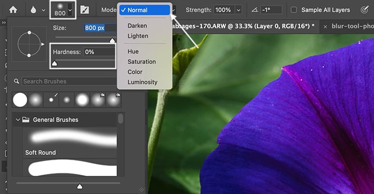Choose the Color blend mode
Screen dimensions: 374x194
[x=135, y=72]
